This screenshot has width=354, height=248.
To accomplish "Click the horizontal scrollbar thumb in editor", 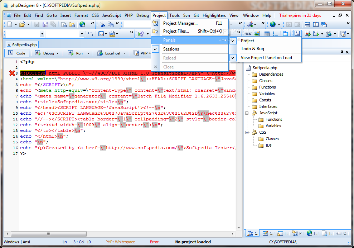I will (49, 234).
